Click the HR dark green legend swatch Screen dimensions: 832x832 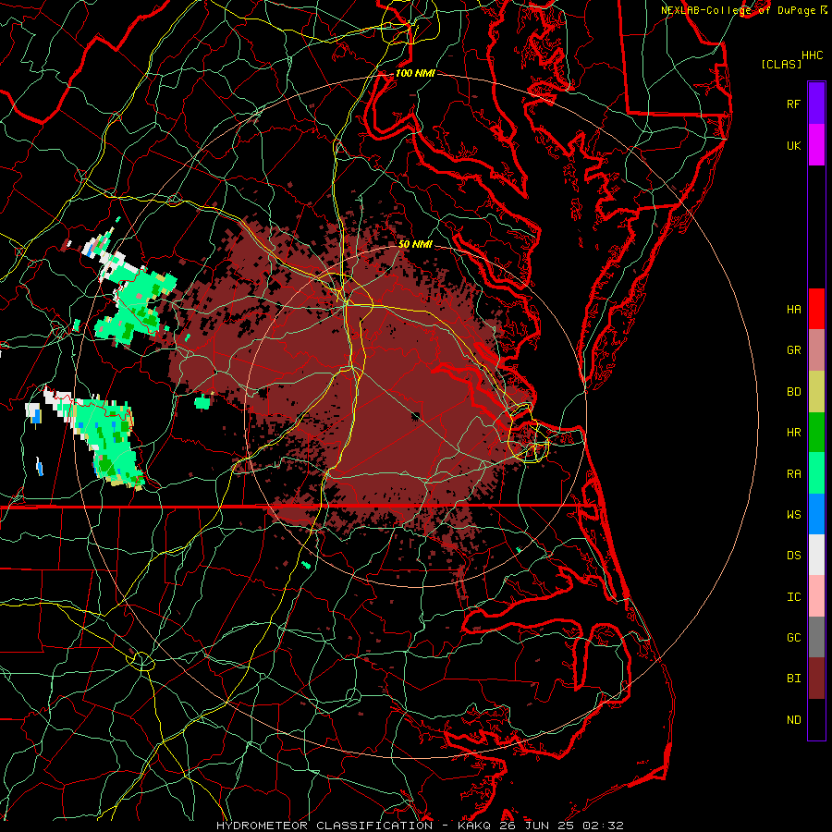coord(816,433)
